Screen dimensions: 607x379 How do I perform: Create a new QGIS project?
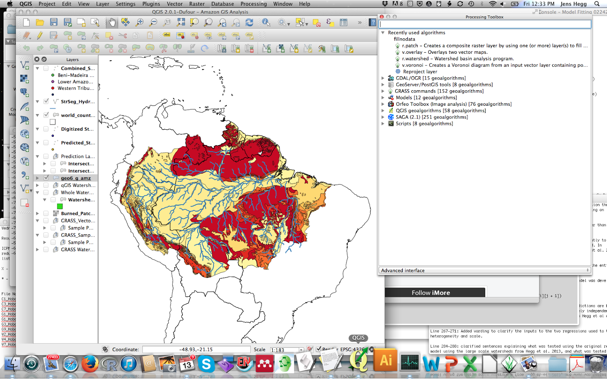pos(26,22)
